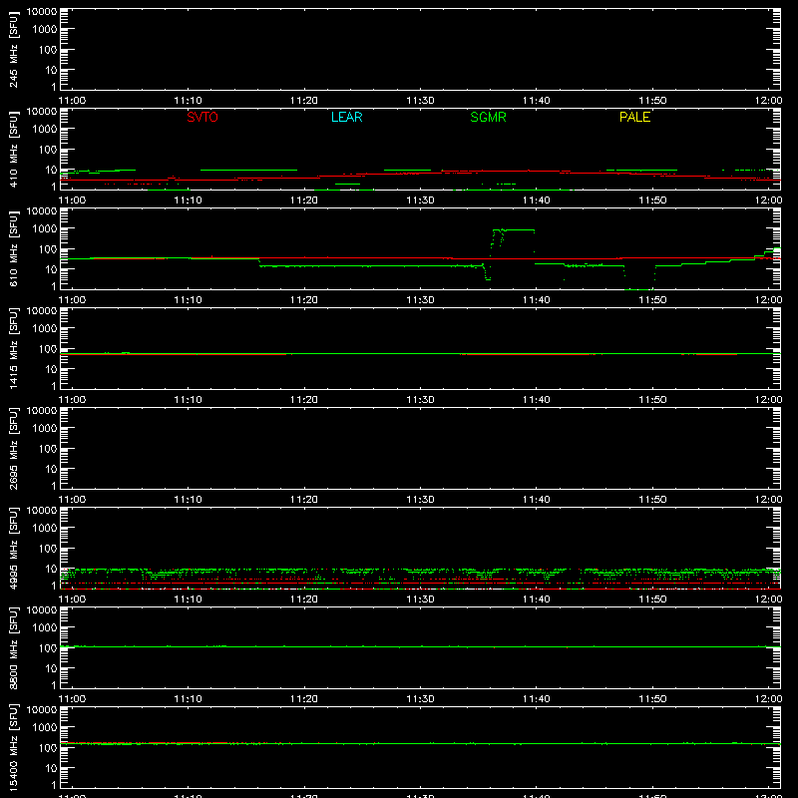The image size is (798, 798).
Task: Select the yellow PALE station label
Action: 634,117
